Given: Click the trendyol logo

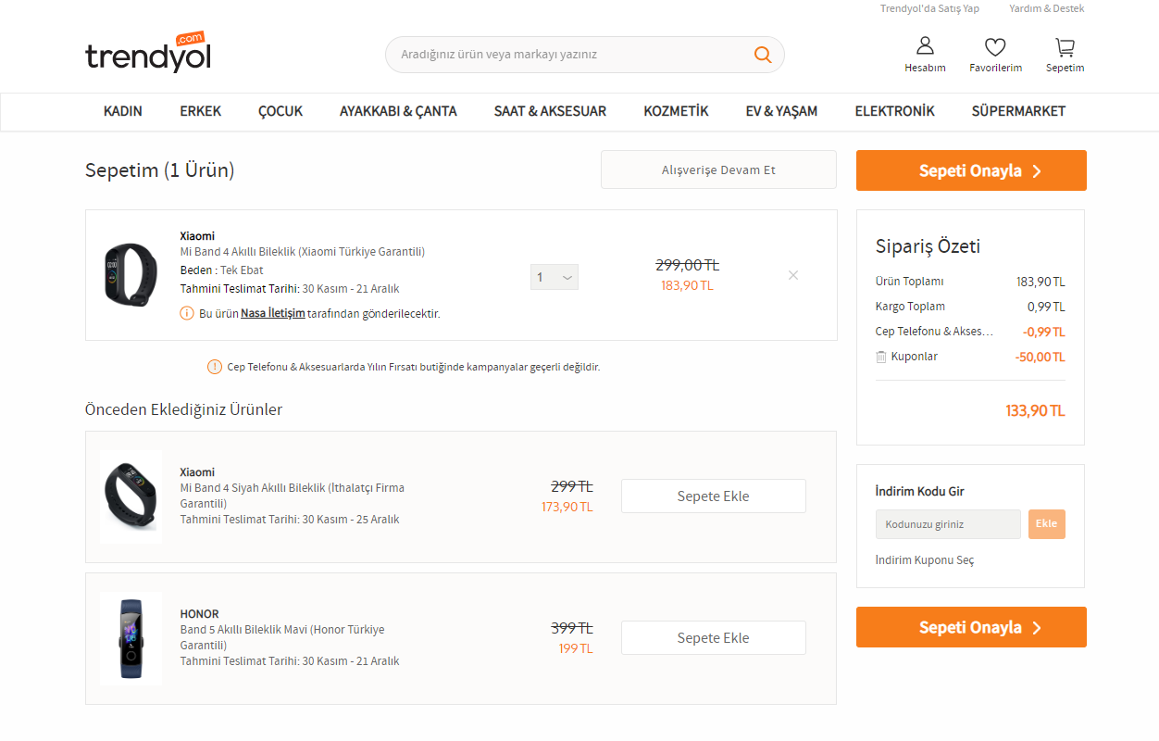Looking at the screenshot, I should pyautogui.click(x=148, y=52).
